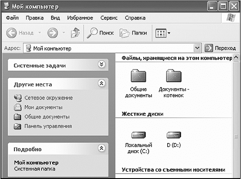Collapse the Подробно panel
Image resolution: width=241 pixels, height=179 pixels.
(x=102, y=148)
